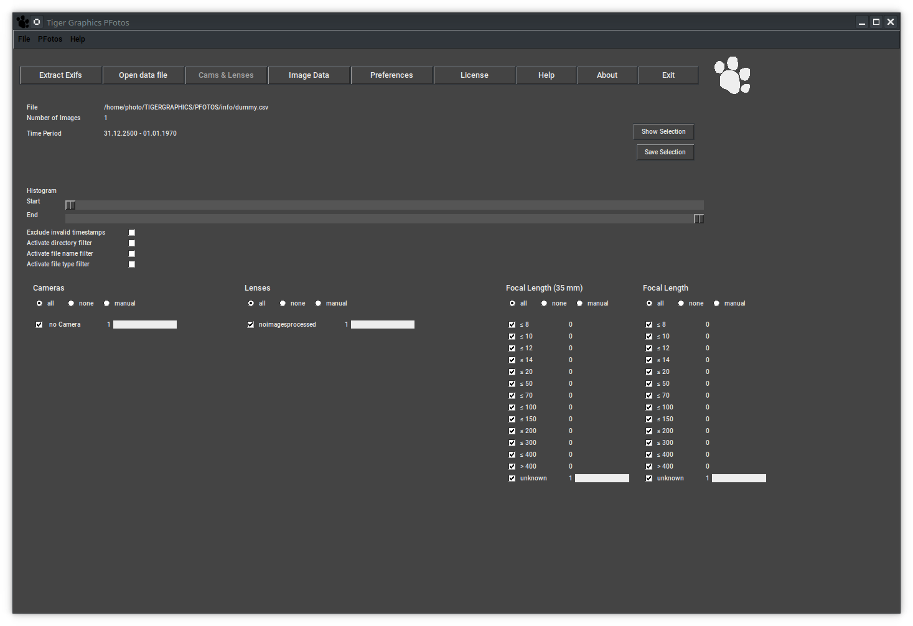The height and width of the screenshot is (626, 913).
Task: Choose Lenses 'manual' radio button
Action: pos(319,304)
